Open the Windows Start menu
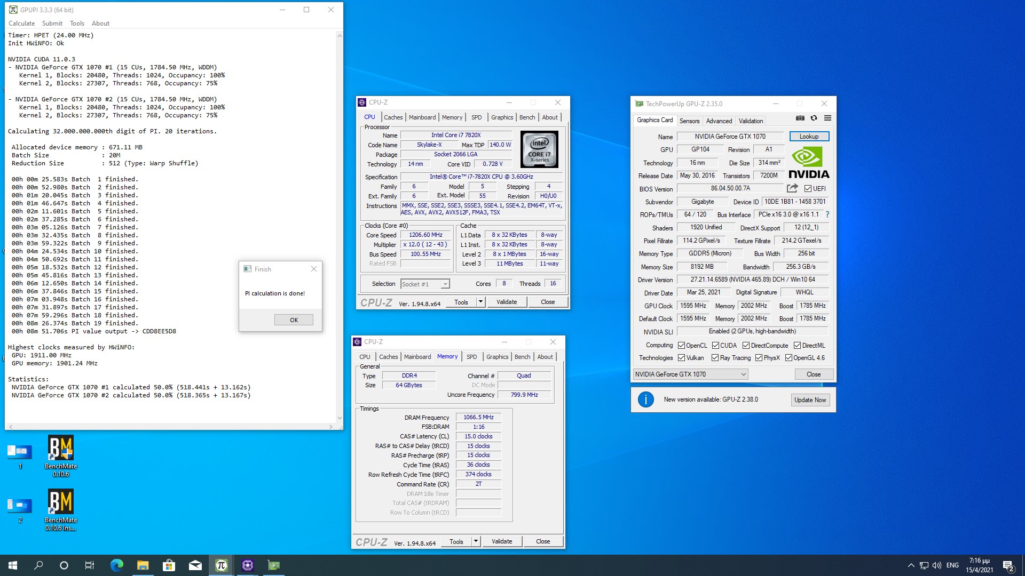Image resolution: width=1025 pixels, height=576 pixels. [13, 565]
